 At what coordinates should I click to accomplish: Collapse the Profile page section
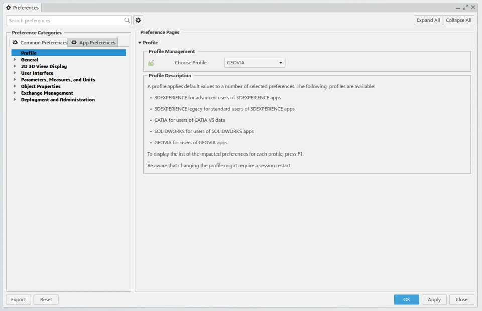point(140,43)
